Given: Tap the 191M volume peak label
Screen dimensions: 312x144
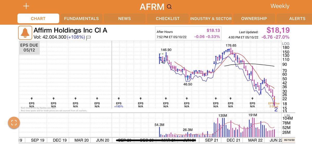Looking at the screenshot, I should pyautogui.click(x=252, y=115).
